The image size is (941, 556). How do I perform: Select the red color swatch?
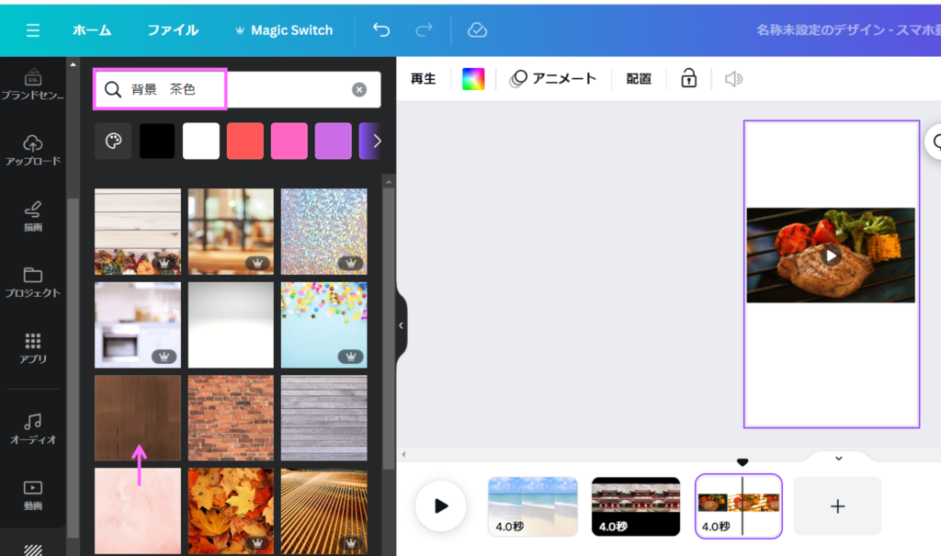[245, 142]
